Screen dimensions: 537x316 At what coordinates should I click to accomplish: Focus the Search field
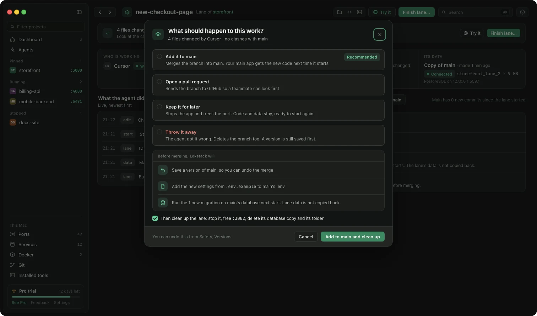point(476,12)
